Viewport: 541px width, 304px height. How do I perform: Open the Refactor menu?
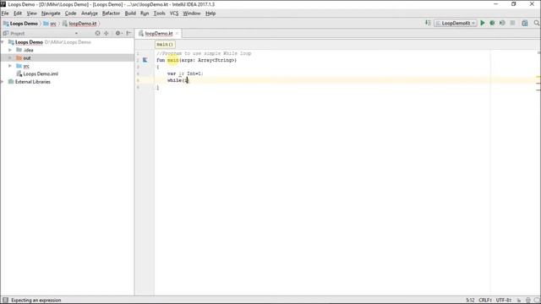click(x=111, y=14)
